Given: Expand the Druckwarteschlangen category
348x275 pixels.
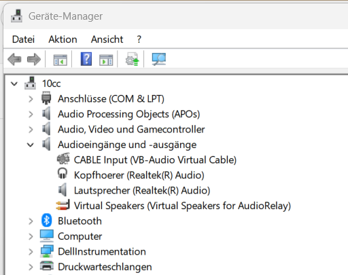Looking at the screenshot, I should click(31, 267).
